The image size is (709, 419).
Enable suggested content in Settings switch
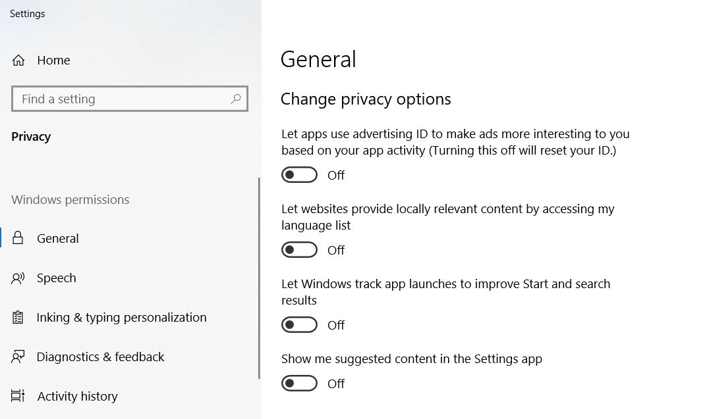tap(299, 383)
